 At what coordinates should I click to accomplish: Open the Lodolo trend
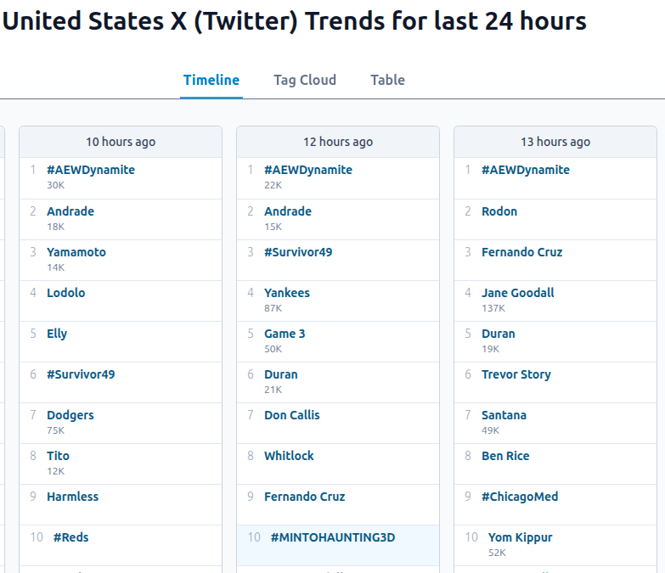tap(66, 293)
